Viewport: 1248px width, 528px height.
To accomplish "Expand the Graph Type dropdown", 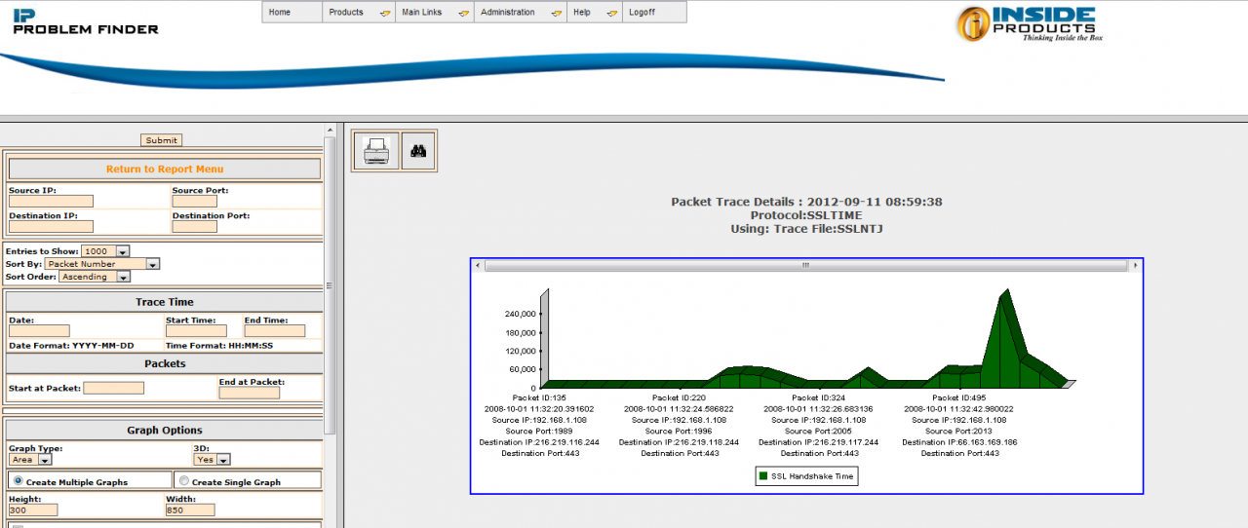I will click(45, 460).
